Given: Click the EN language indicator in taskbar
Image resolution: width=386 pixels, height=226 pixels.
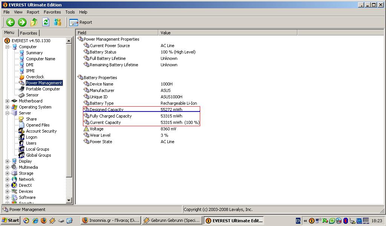Looking at the screenshot, I should (298, 221).
